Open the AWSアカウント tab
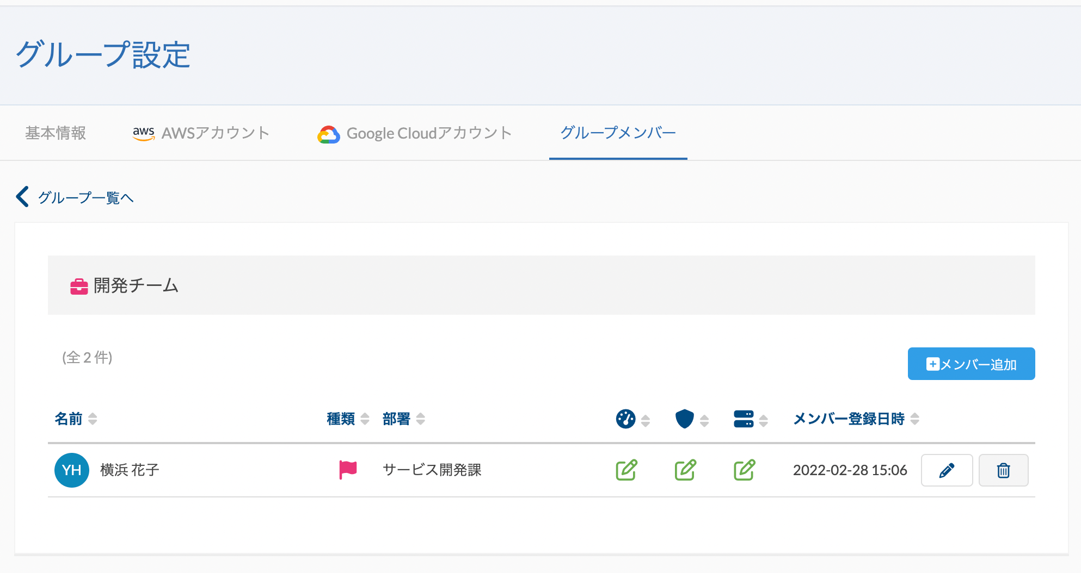1081x573 pixels. [x=201, y=133]
